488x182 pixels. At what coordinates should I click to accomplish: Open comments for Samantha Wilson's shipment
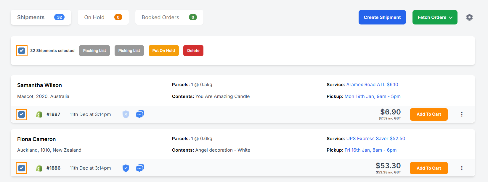140,114
